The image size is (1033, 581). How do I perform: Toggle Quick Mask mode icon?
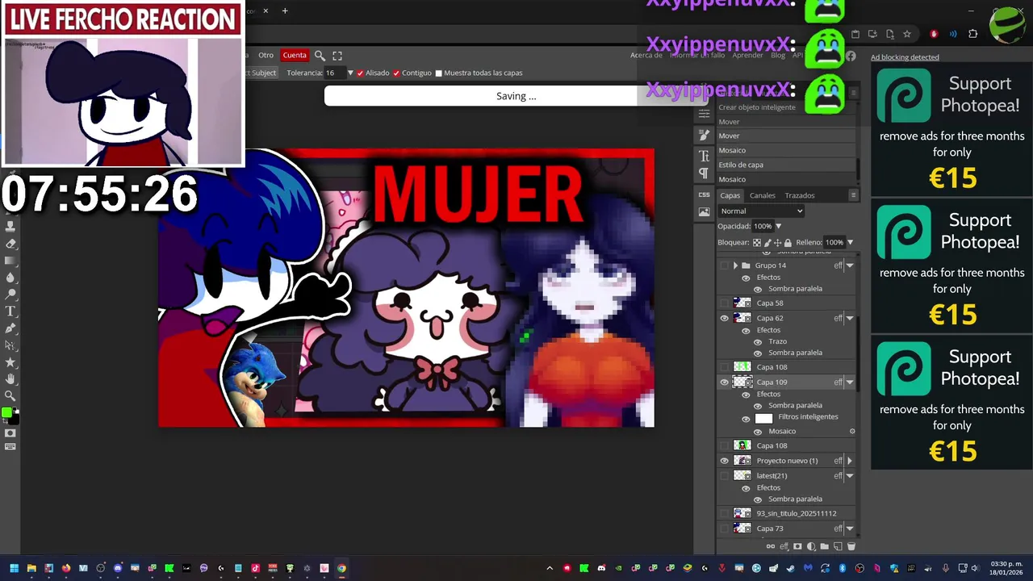[x=10, y=433]
